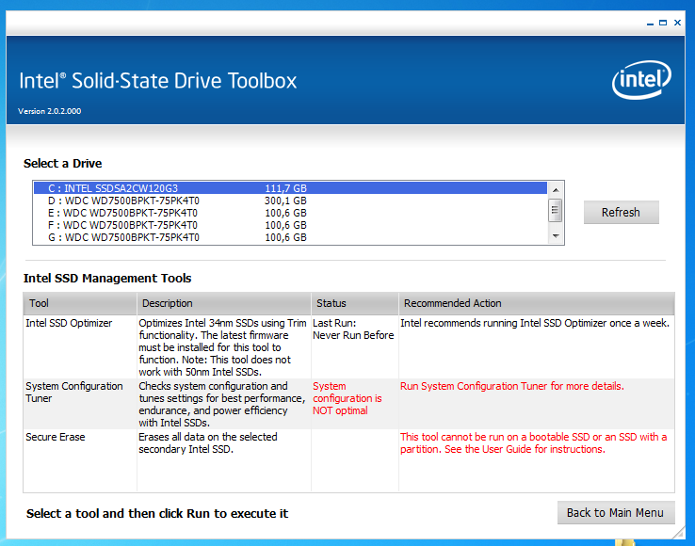Select drive D: WDC WD7500BPKT
The image size is (695, 546).
coord(290,201)
